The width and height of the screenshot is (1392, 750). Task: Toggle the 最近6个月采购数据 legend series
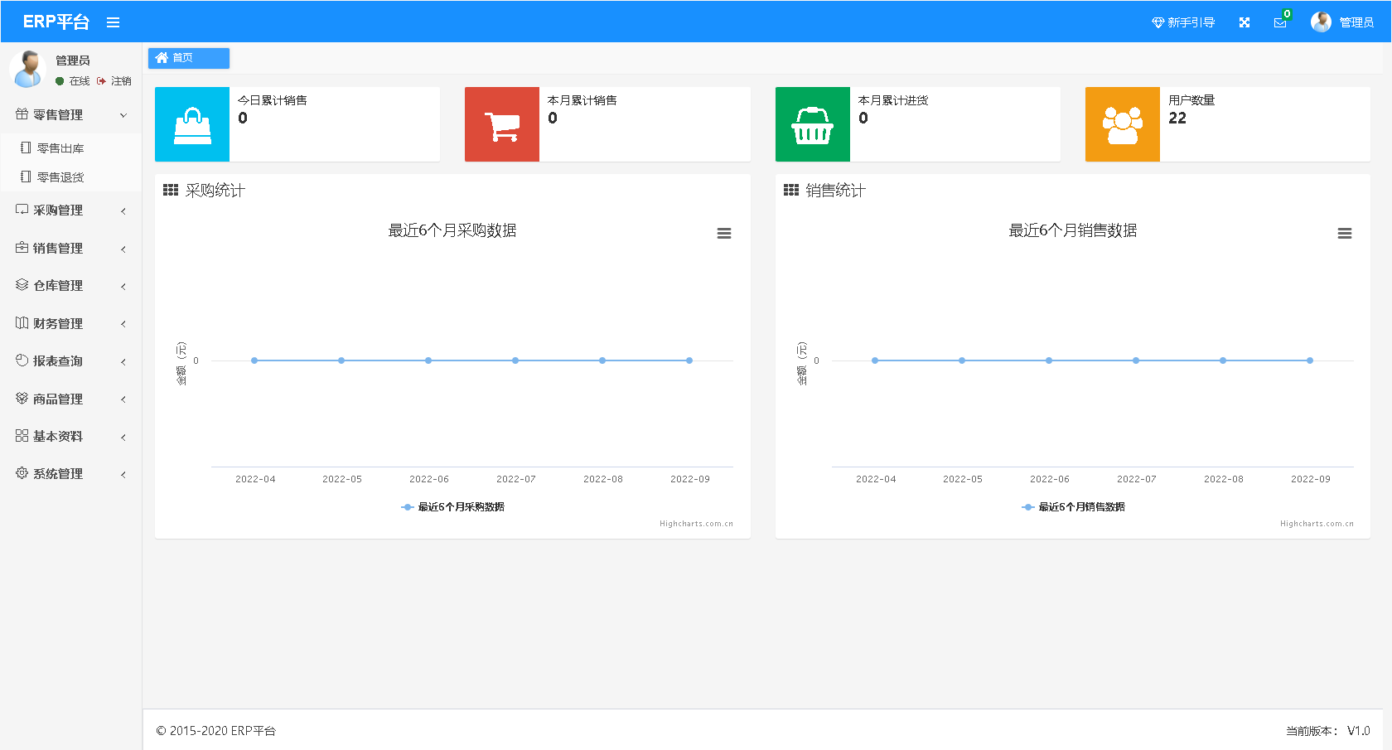[x=460, y=507]
